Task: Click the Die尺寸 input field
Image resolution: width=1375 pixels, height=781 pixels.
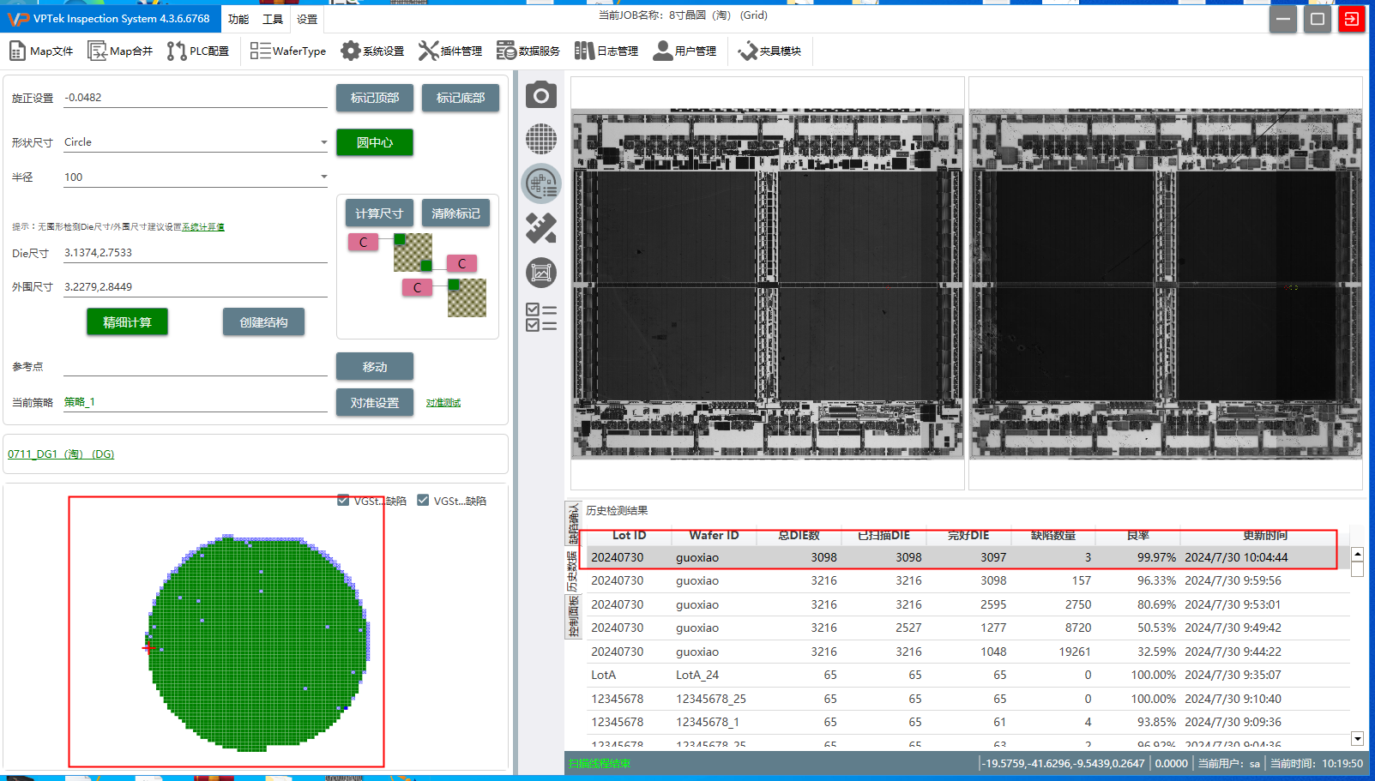Action: tap(196, 253)
